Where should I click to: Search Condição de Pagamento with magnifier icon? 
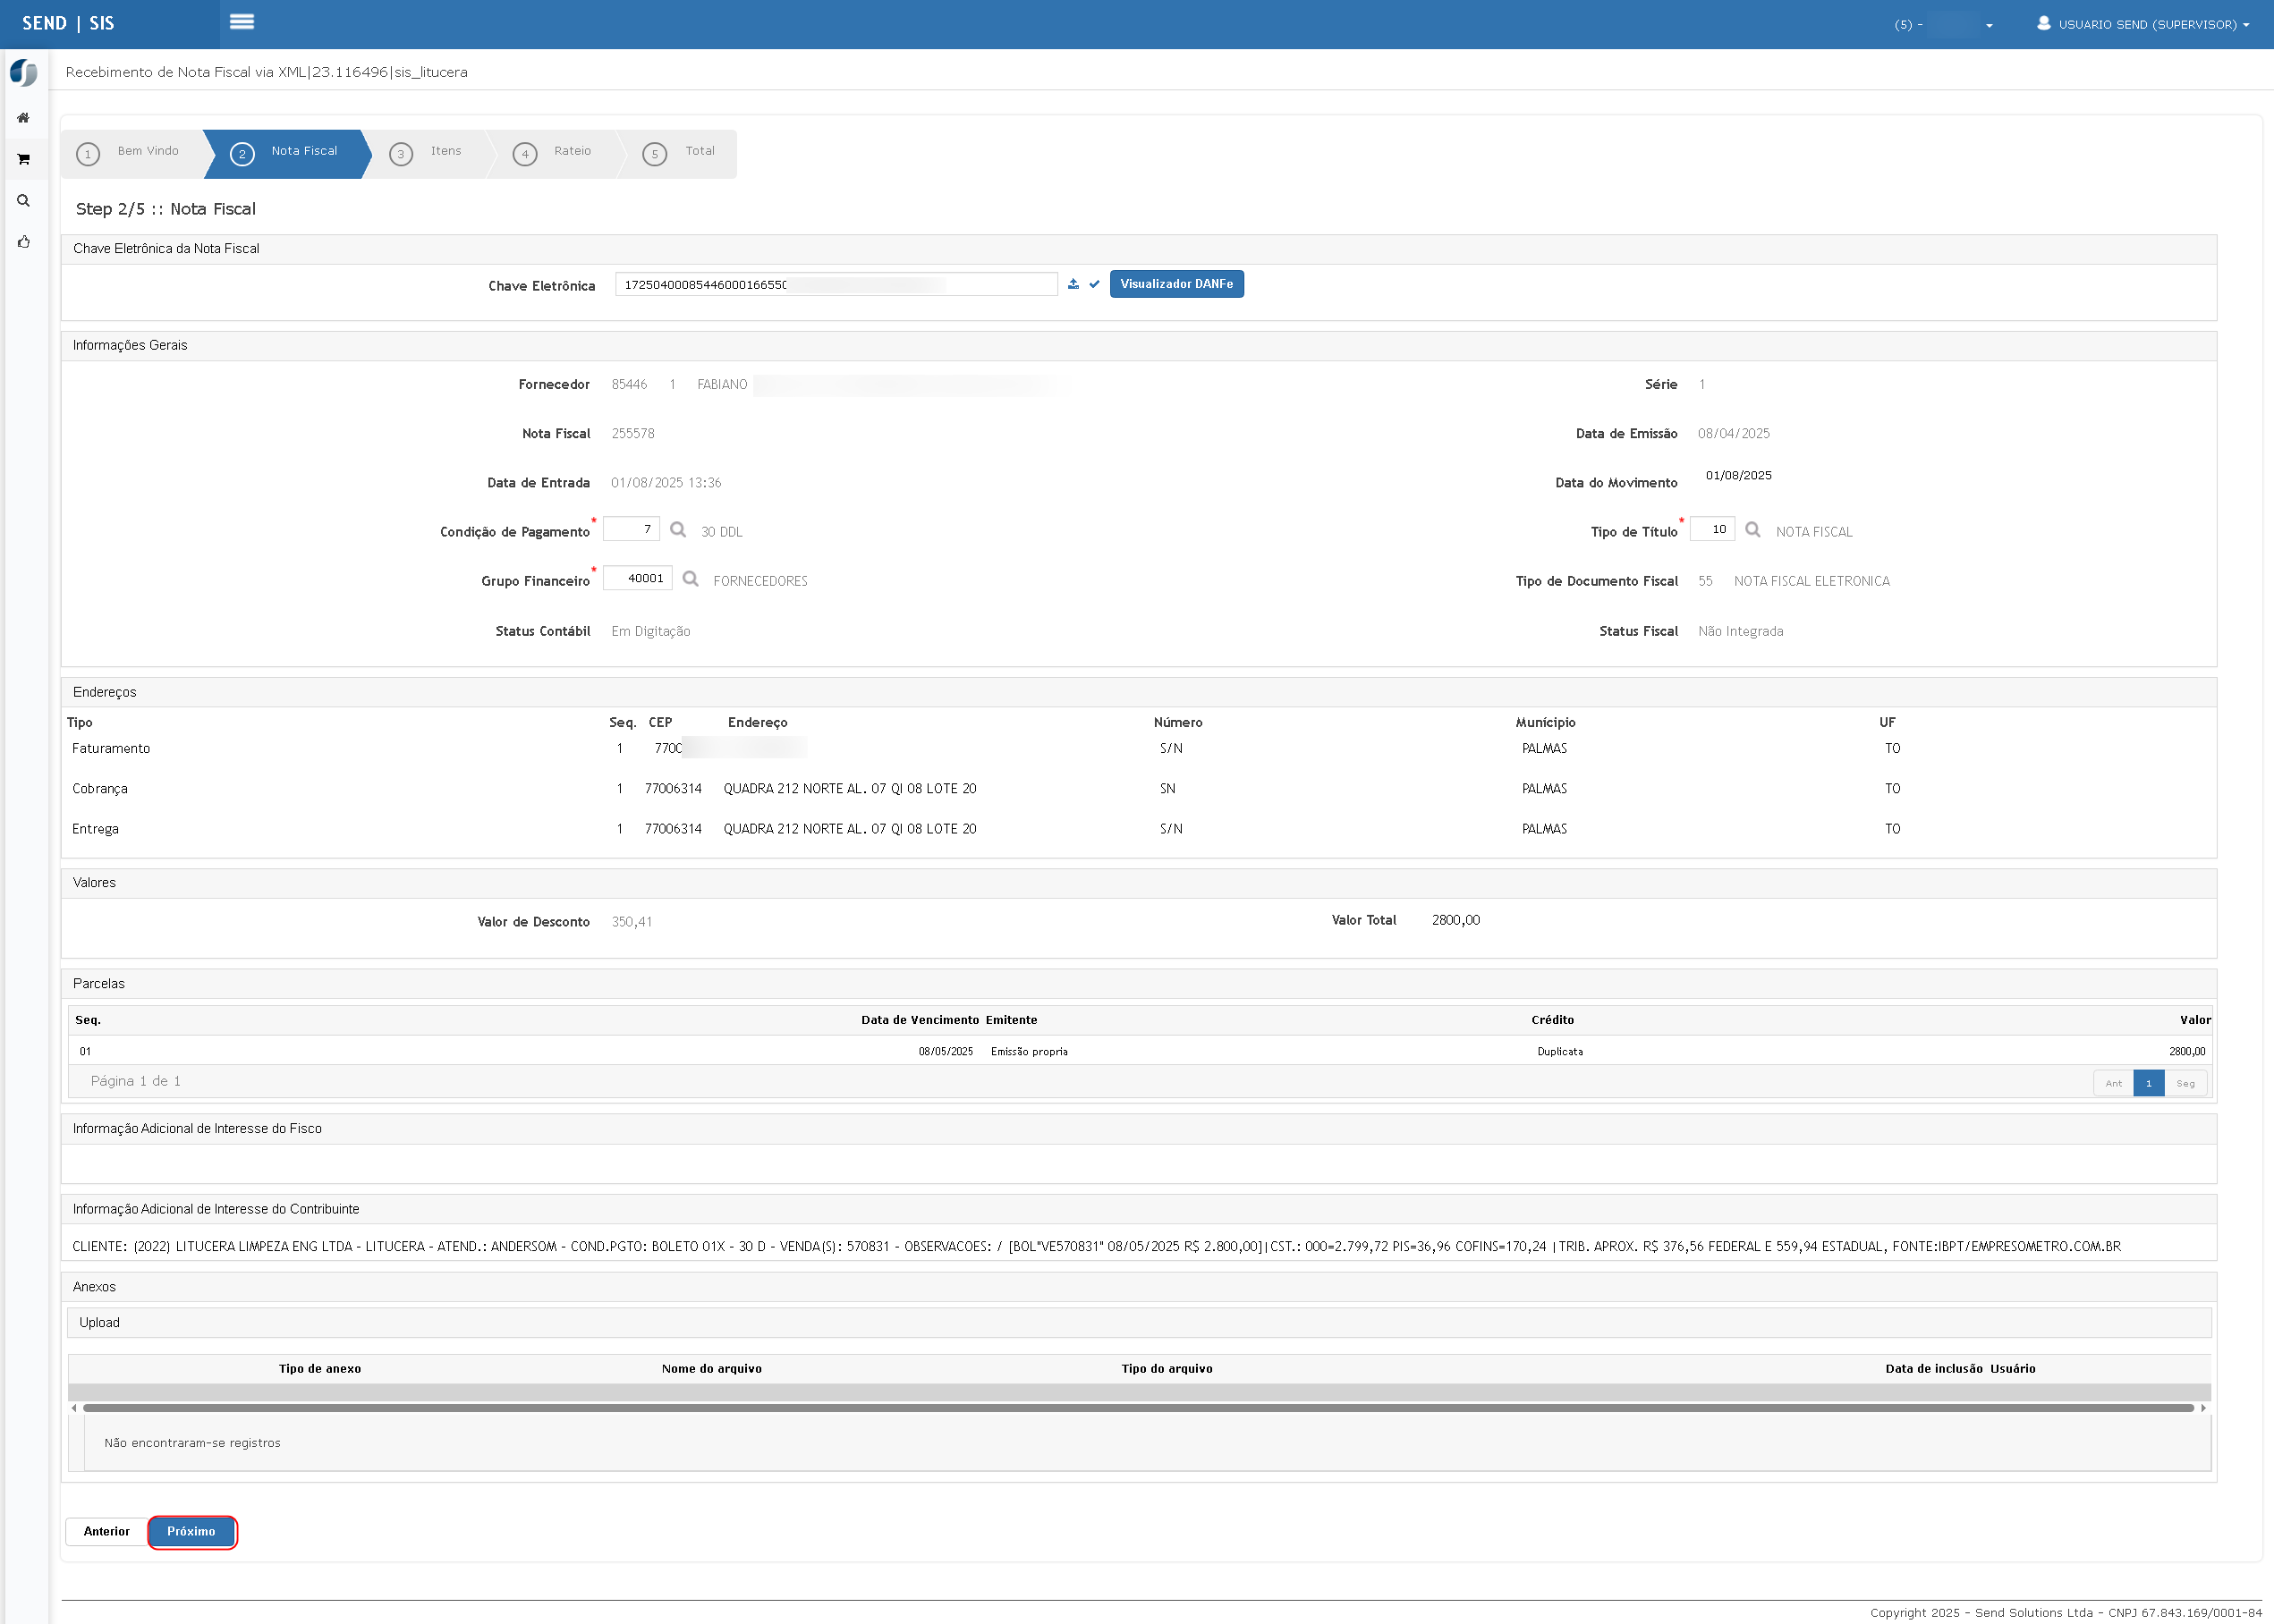coord(678,529)
